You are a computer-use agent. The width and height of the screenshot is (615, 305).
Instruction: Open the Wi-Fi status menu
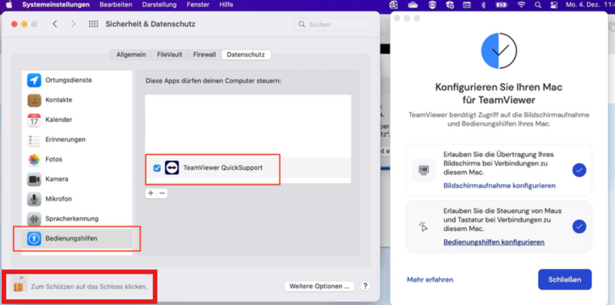521,5
